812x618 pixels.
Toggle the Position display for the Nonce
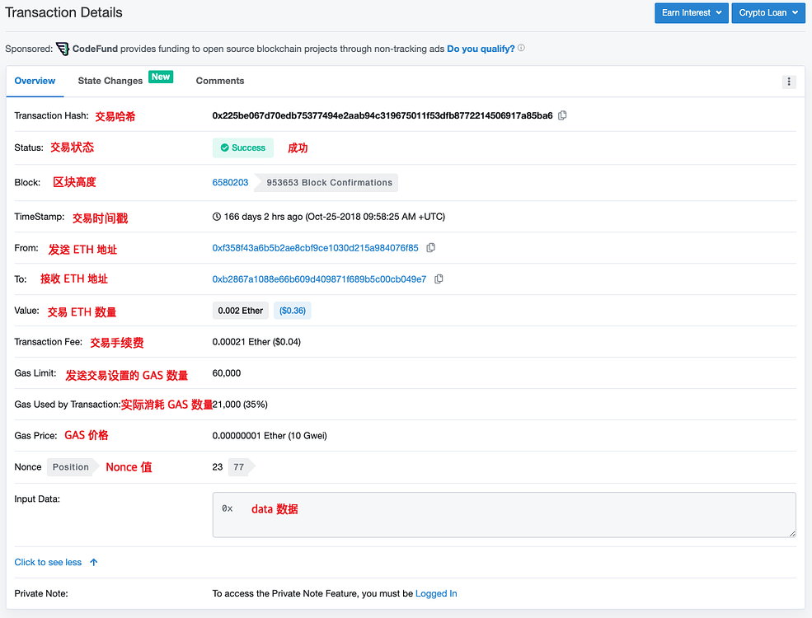pos(71,466)
